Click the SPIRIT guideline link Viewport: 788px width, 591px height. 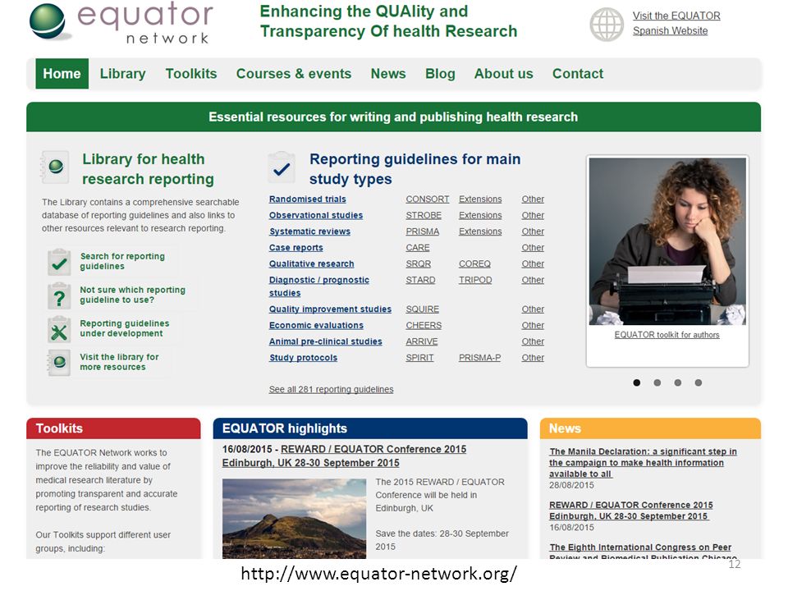pos(419,357)
